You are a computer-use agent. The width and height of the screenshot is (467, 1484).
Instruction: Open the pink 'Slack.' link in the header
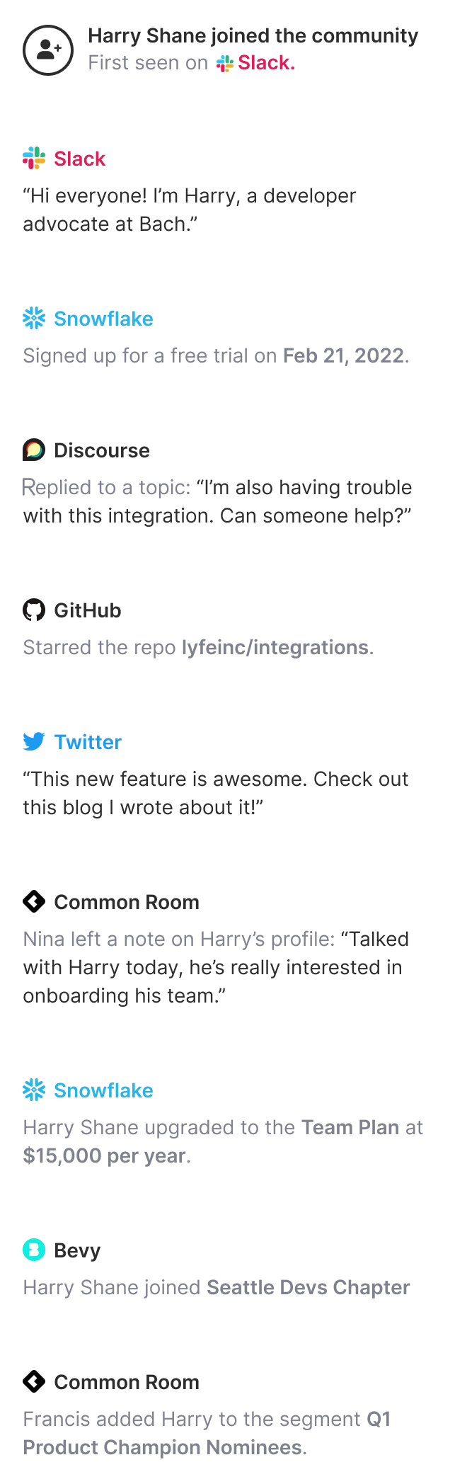pyautogui.click(x=266, y=63)
